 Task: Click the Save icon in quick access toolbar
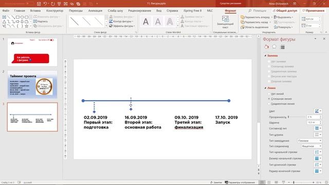[x=39, y=4]
